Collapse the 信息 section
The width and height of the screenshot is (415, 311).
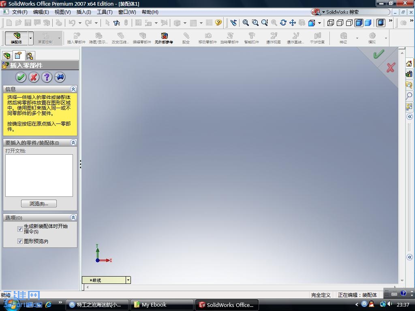tap(73, 89)
